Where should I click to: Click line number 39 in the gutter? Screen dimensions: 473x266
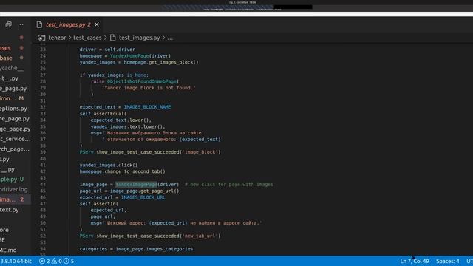coord(43,152)
